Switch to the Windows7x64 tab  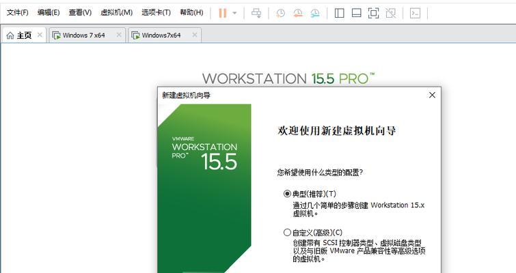[x=165, y=35]
